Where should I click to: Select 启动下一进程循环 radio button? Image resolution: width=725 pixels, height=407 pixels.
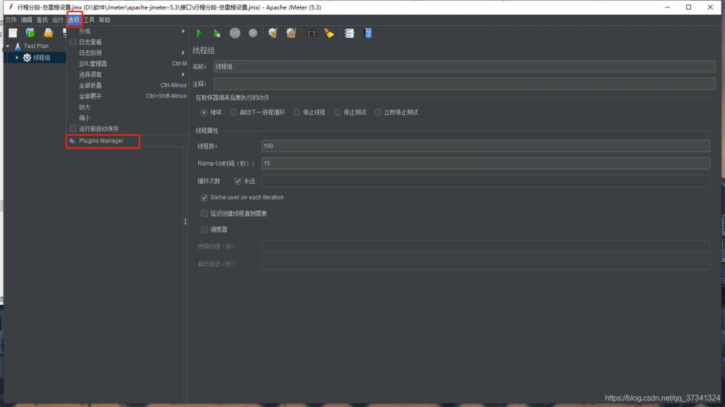click(233, 112)
